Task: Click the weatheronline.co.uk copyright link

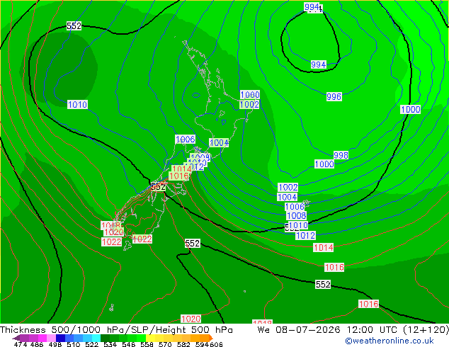Action: 390,341
